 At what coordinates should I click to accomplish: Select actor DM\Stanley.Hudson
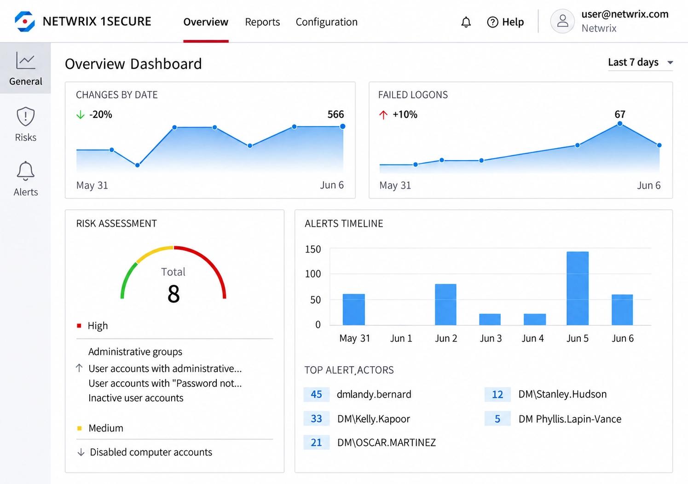(562, 394)
